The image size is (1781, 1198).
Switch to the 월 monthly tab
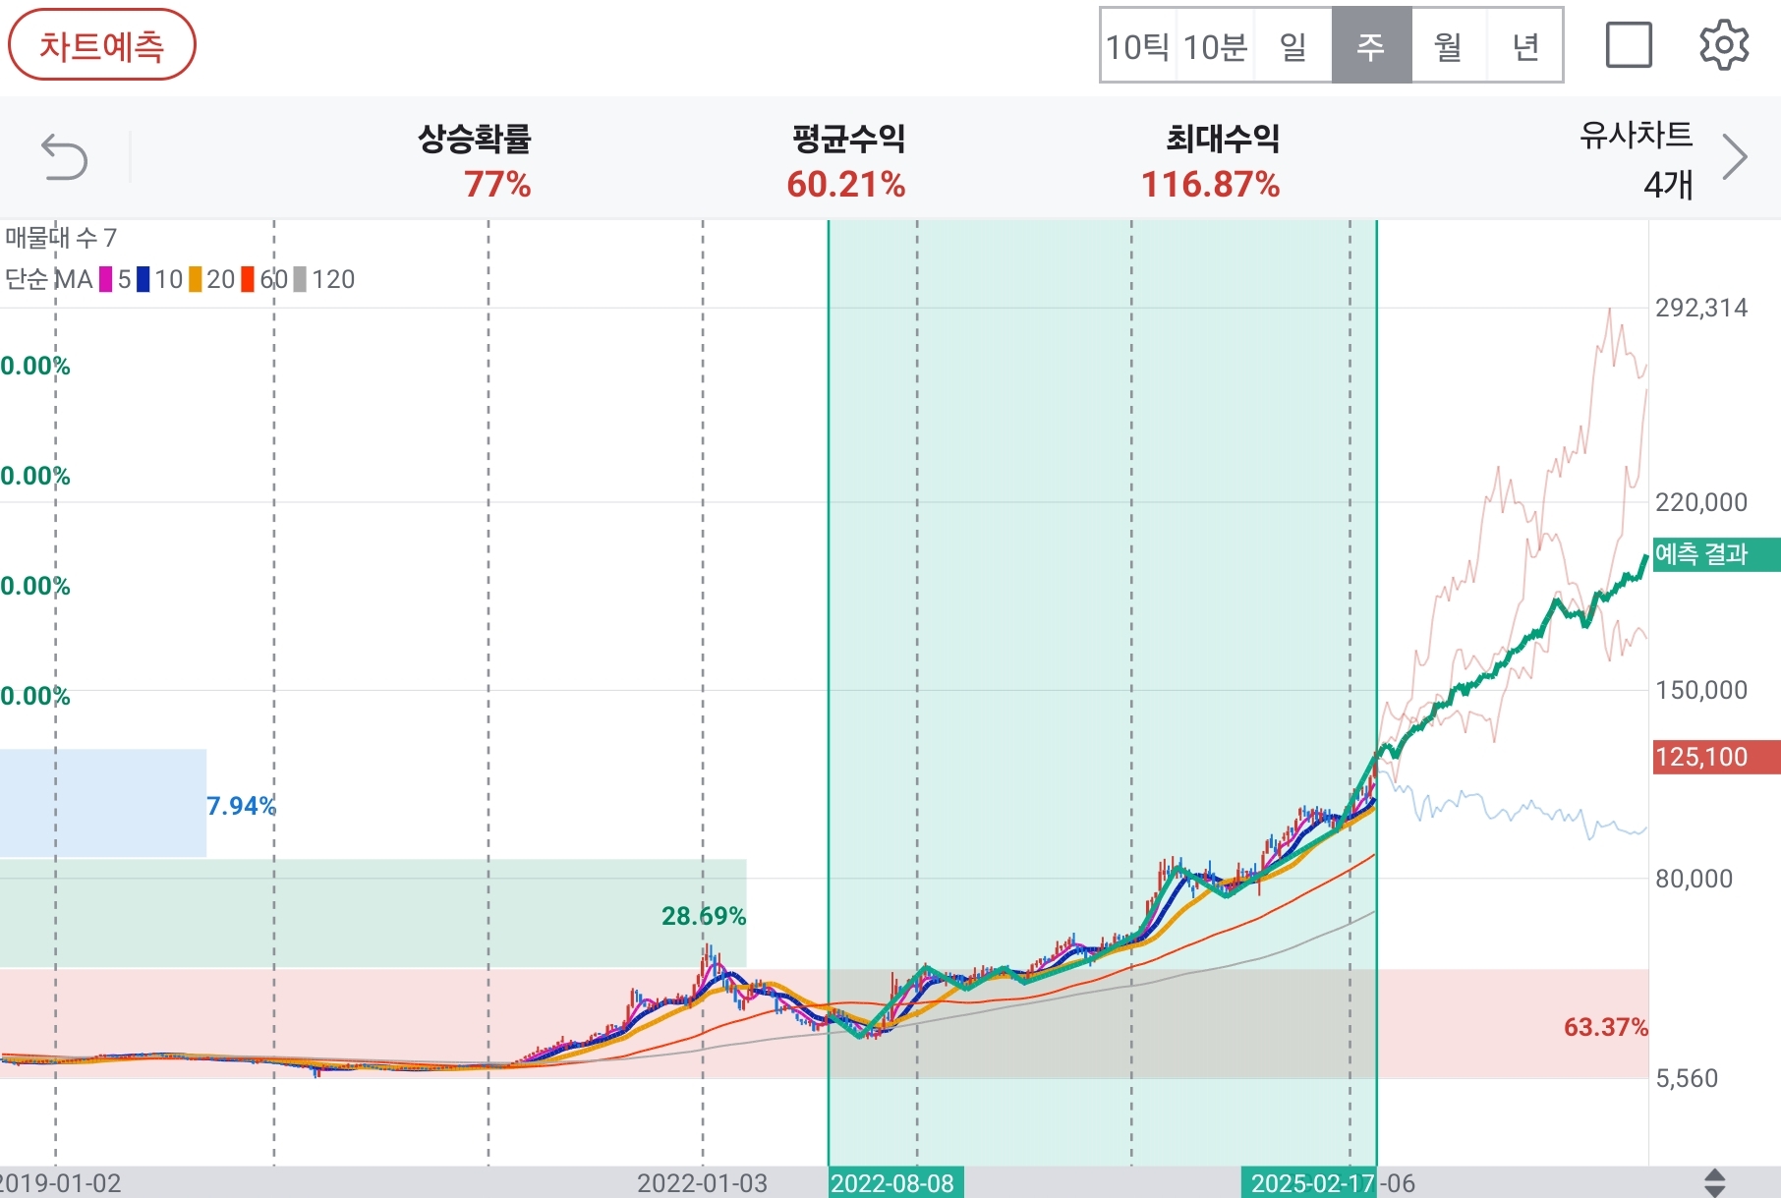point(1449,46)
